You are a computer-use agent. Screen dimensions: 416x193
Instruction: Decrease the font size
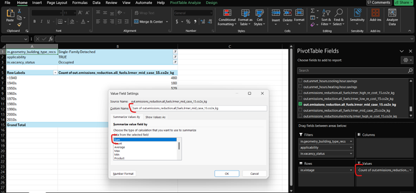click(x=87, y=13)
